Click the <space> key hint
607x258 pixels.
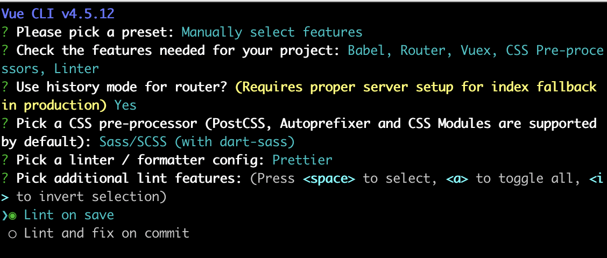329,178
